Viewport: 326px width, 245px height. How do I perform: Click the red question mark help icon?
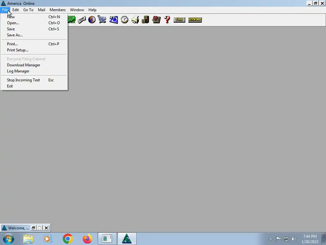click(x=167, y=19)
